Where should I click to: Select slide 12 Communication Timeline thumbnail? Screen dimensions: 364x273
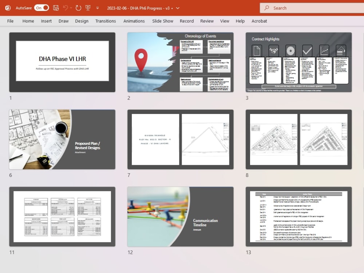pos(181,217)
